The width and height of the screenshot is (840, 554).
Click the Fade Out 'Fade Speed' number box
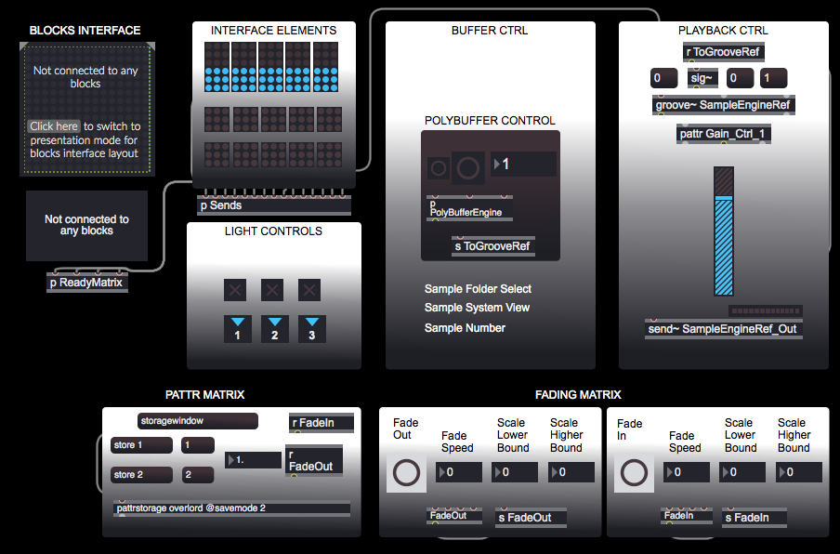(x=459, y=472)
